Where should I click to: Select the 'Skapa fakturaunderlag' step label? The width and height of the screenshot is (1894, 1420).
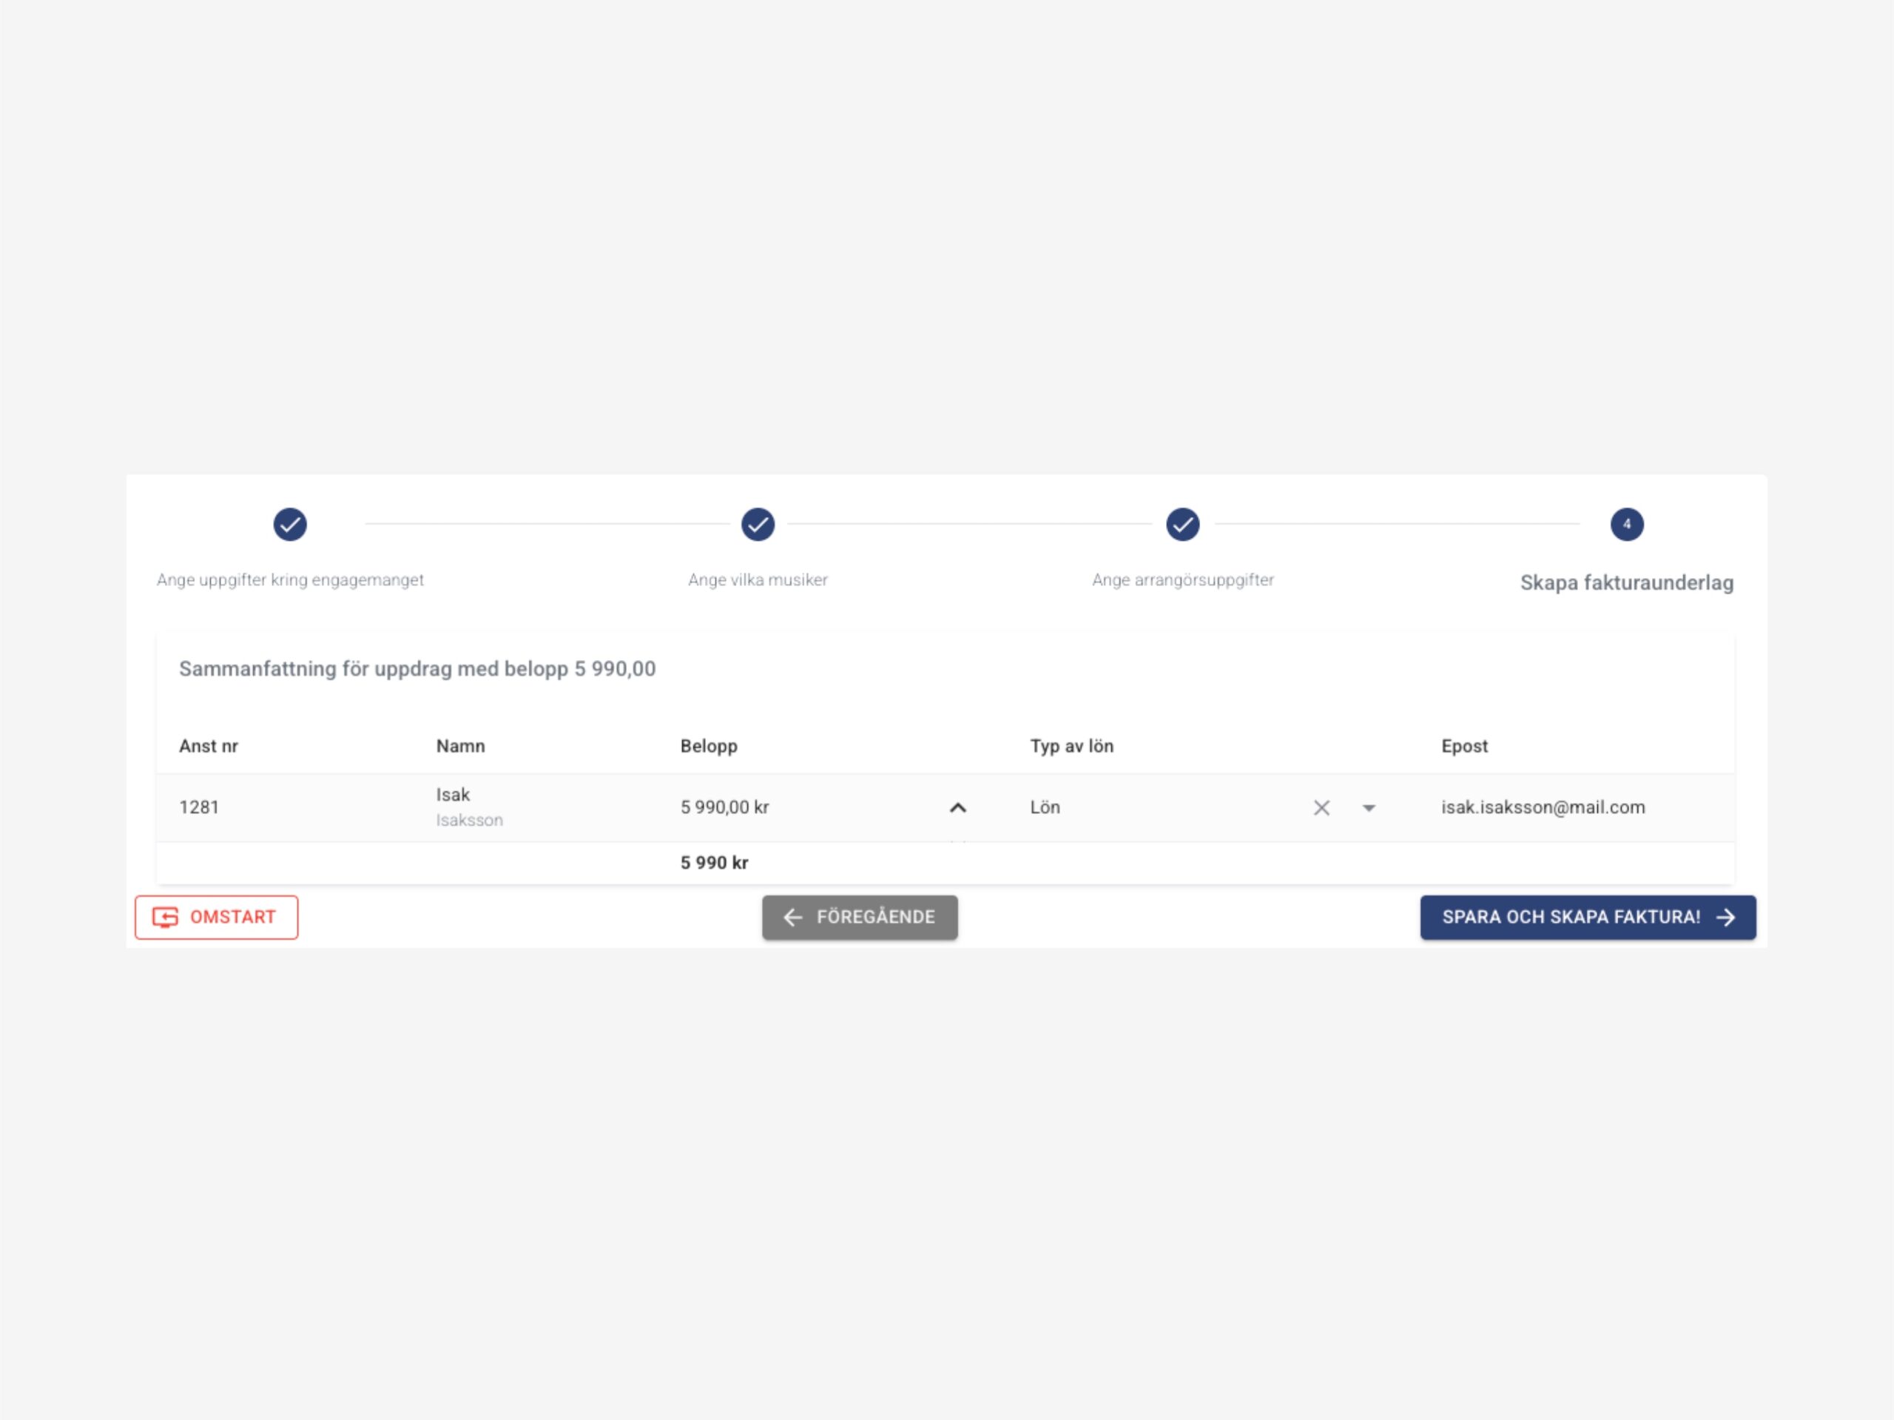point(1626,582)
